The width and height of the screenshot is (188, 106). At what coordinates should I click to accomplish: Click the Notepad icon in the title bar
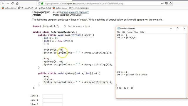point(118,28)
